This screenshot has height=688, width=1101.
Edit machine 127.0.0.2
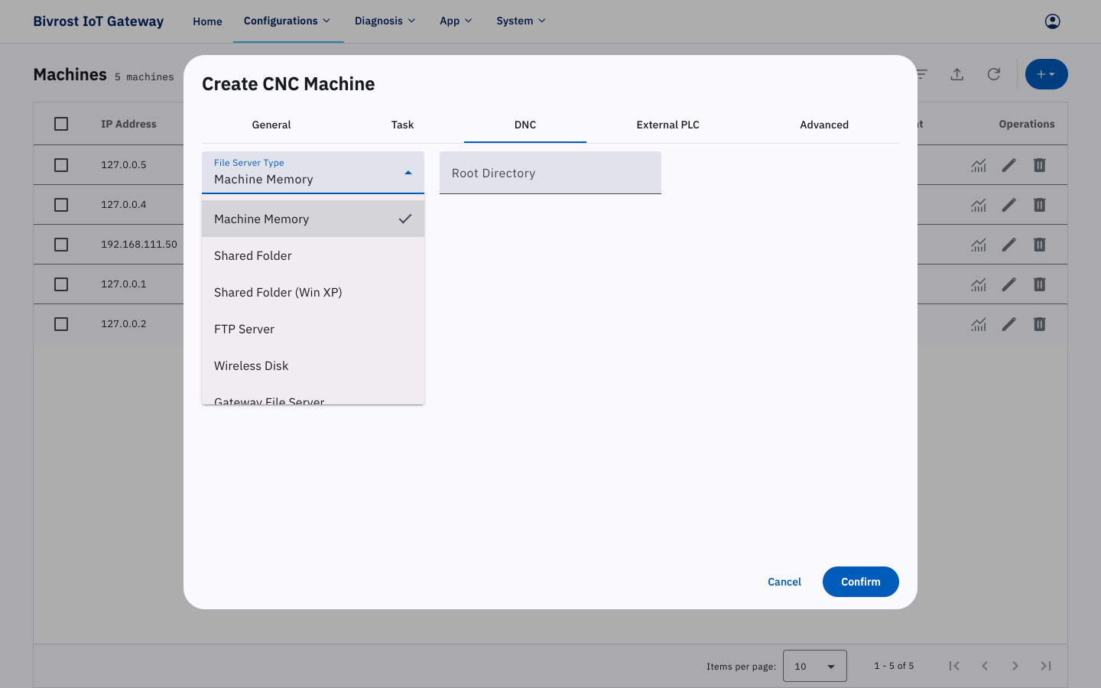[x=1009, y=324]
